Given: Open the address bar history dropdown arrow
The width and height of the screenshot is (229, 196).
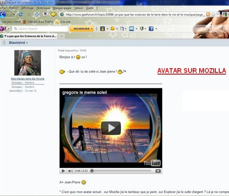Looking at the screenshot, I should tap(218, 14).
